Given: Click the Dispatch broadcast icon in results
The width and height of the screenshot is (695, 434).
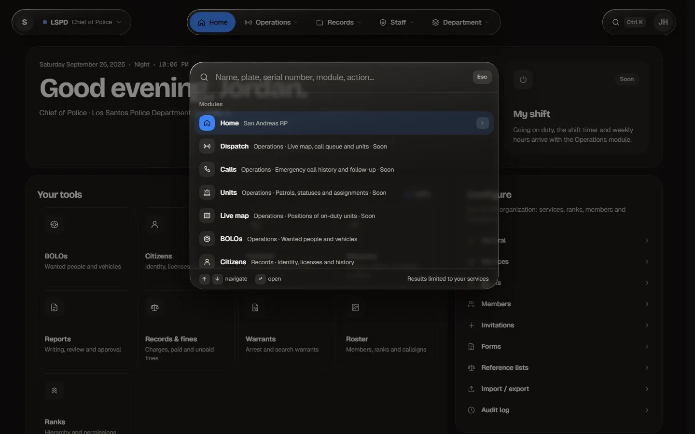Looking at the screenshot, I should [x=207, y=147].
